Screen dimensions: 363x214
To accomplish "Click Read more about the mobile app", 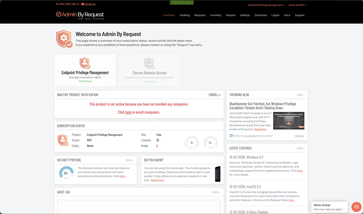I will click(x=157, y=180).
